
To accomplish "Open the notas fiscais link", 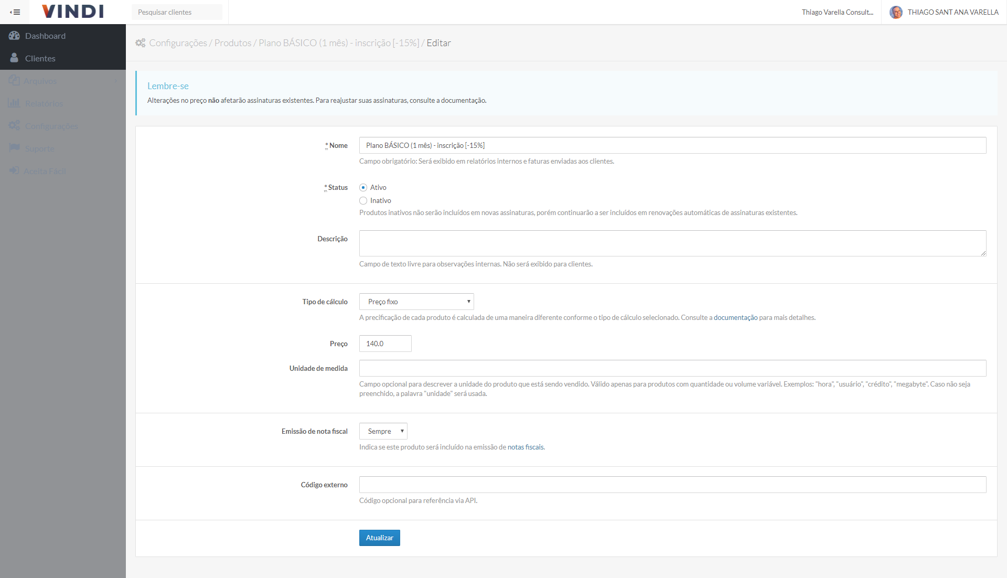I will pos(526,447).
